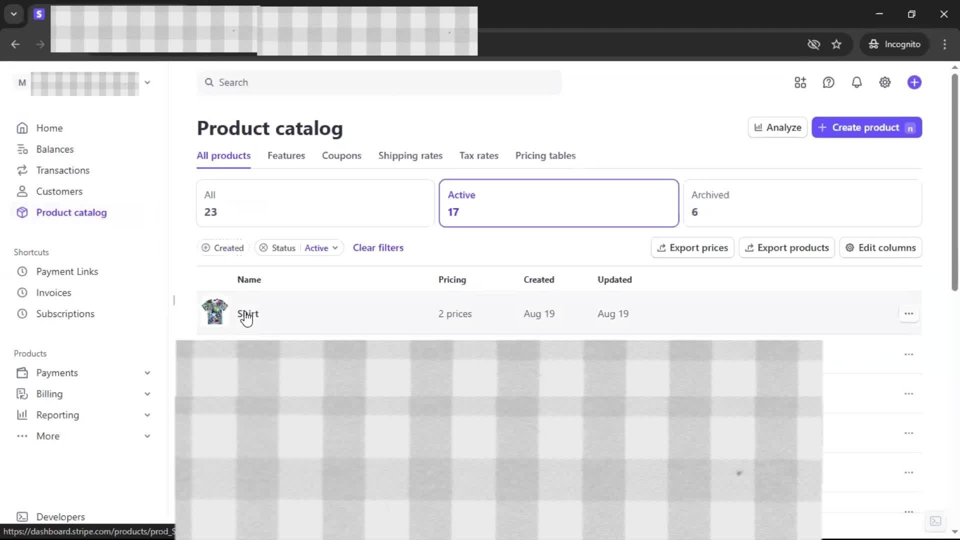Open the settings gear icon
Viewport: 960px width, 540px height.
pyautogui.click(x=885, y=82)
